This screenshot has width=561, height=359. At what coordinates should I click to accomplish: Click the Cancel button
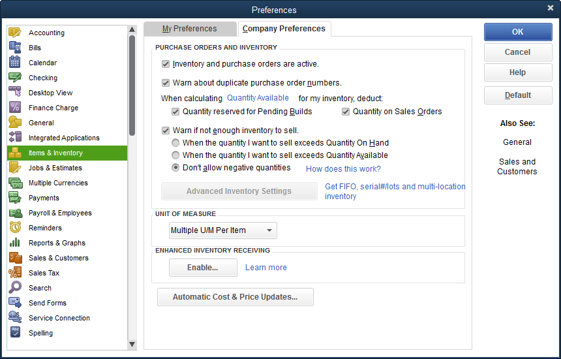518,52
